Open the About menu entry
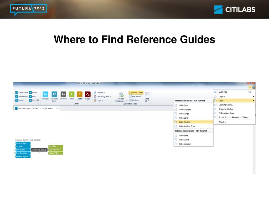This screenshot has height=202, width=269. [234, 122]
